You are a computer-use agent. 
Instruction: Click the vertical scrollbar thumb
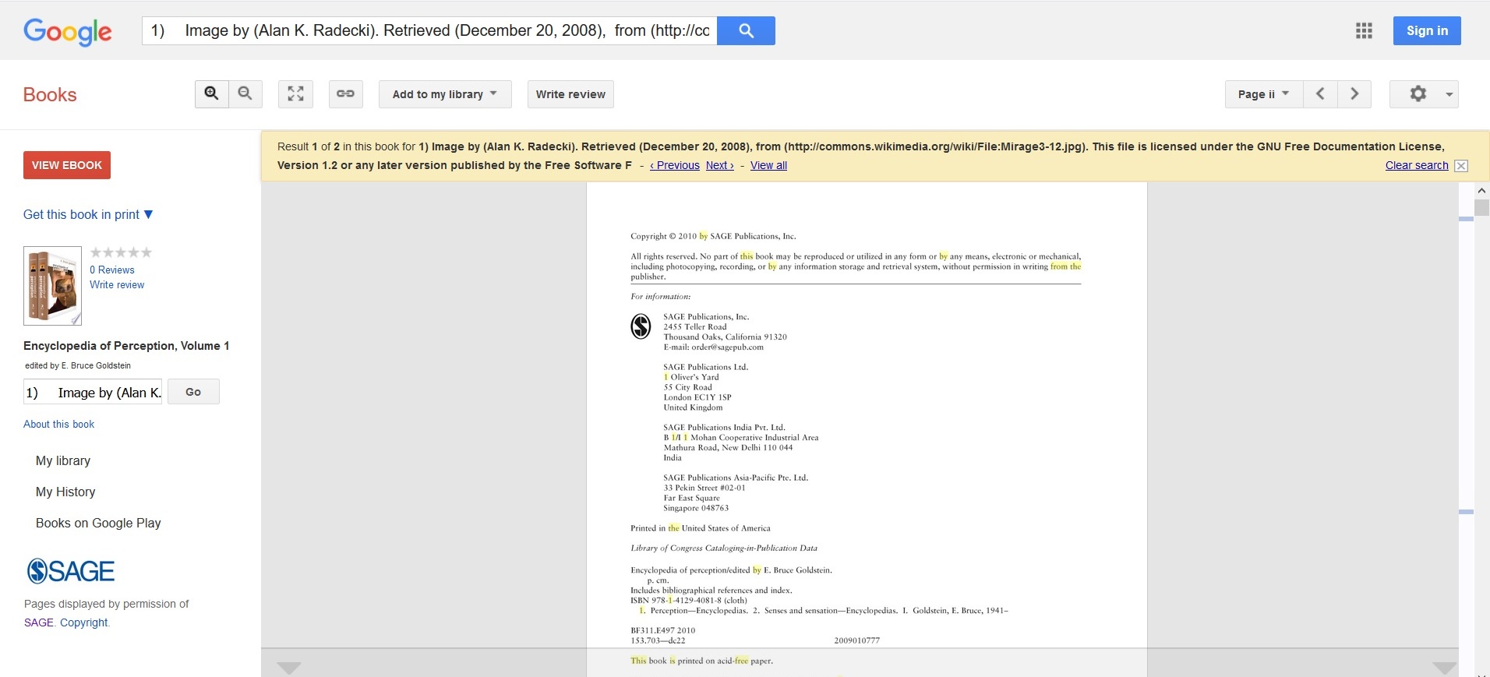pos(1481,208)
